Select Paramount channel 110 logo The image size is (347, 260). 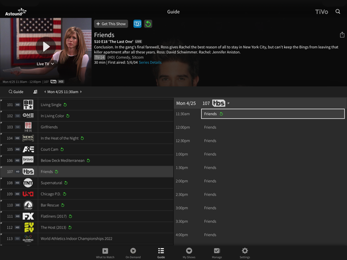point(28,205)
